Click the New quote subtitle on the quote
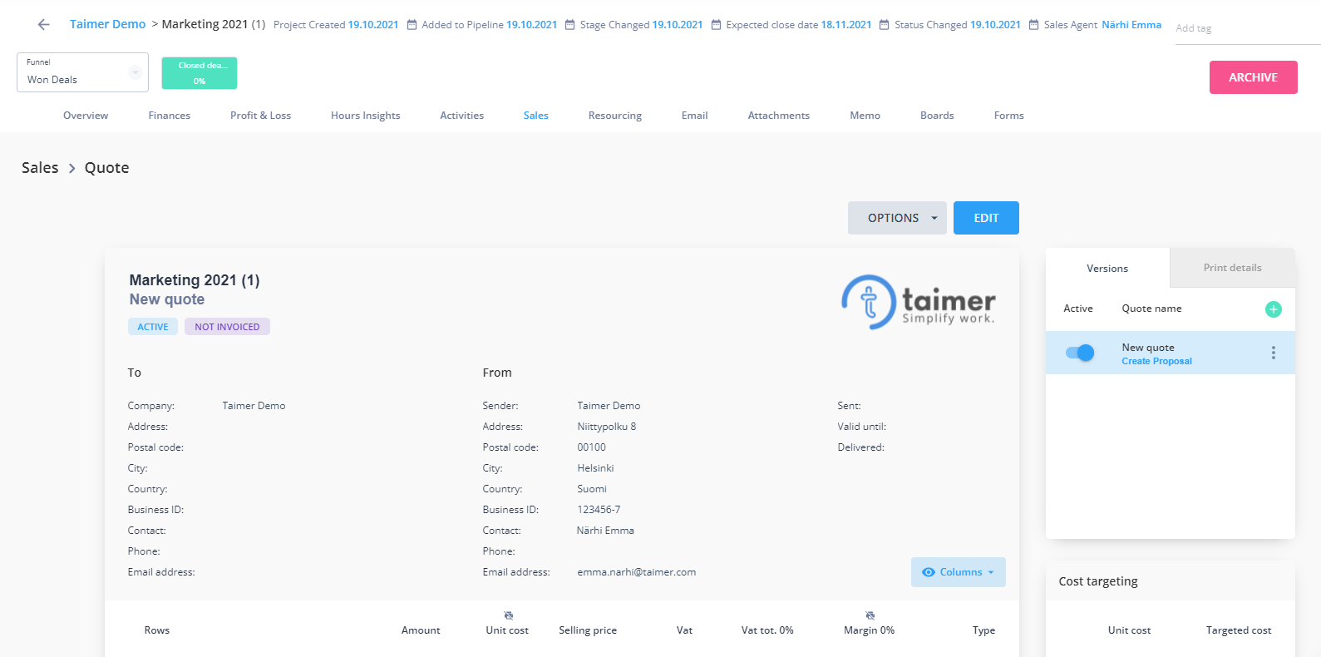This screenshot has height=657, width=1321. click(x=167, y=299)
